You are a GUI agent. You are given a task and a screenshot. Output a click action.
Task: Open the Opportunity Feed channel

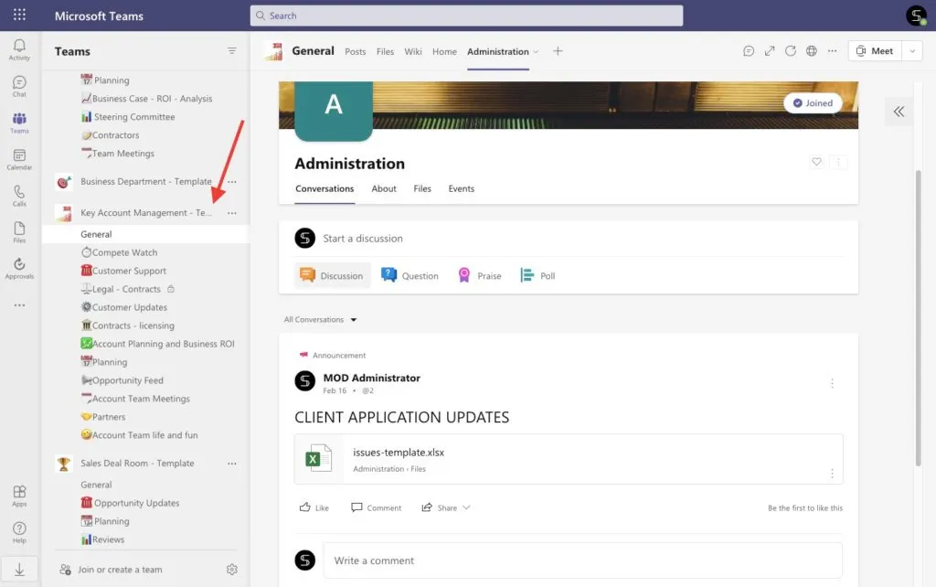(x=122, y=380)
